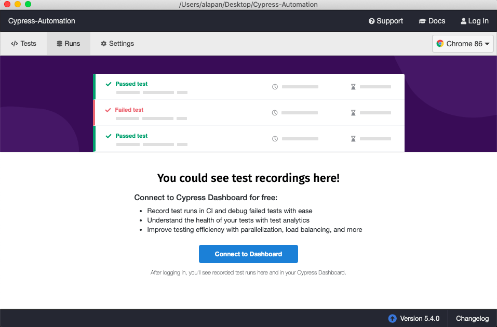Select the Settings gear icon
Viewport: 497px width, 327px height.
103,44
